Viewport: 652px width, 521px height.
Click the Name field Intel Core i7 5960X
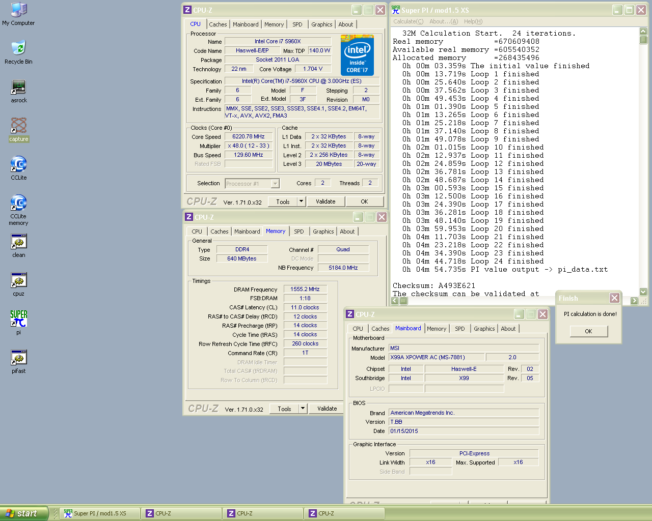click(x=278, y=41)
